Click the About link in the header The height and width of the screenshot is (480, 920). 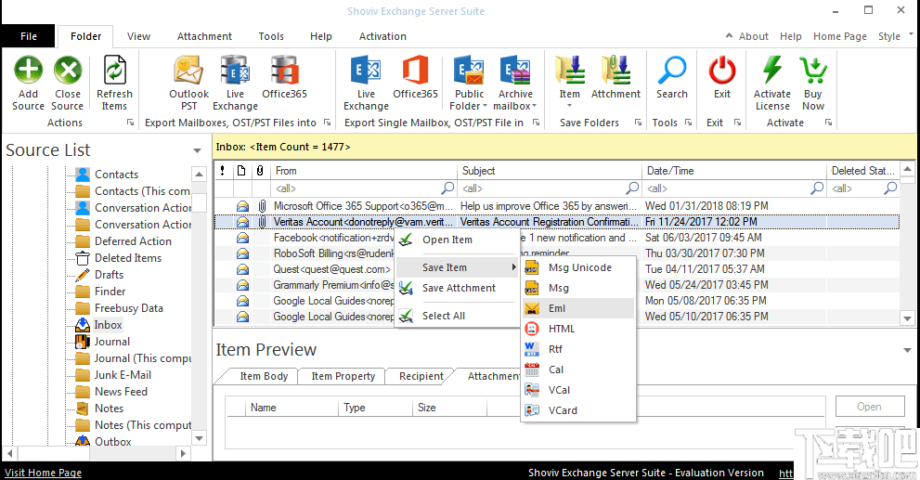point(754,36)
